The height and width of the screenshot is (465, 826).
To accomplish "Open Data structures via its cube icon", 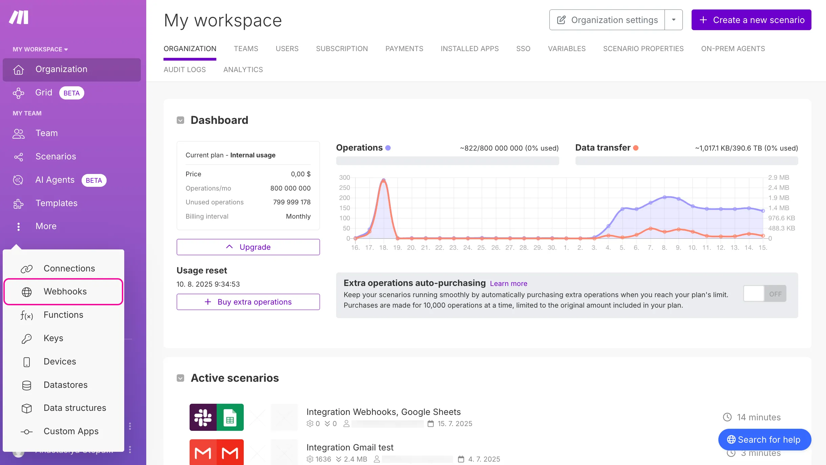I will coord(27,408).
